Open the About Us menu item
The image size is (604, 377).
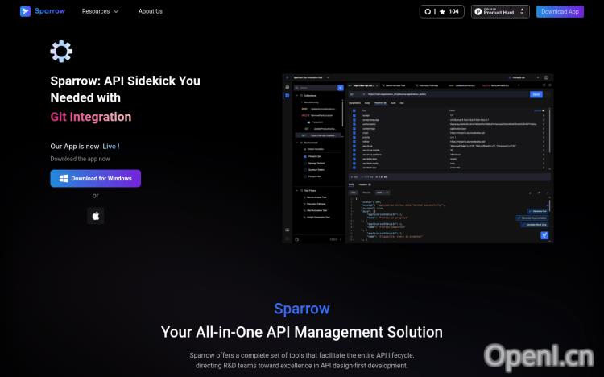click(x=151, y=11)
